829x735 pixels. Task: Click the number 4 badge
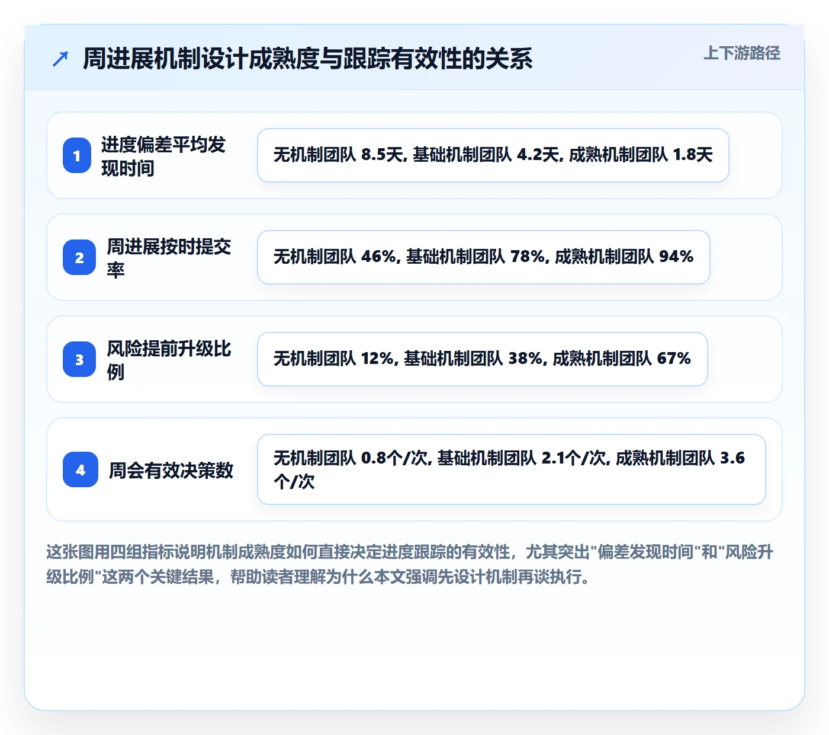click(x=81, y=469)
